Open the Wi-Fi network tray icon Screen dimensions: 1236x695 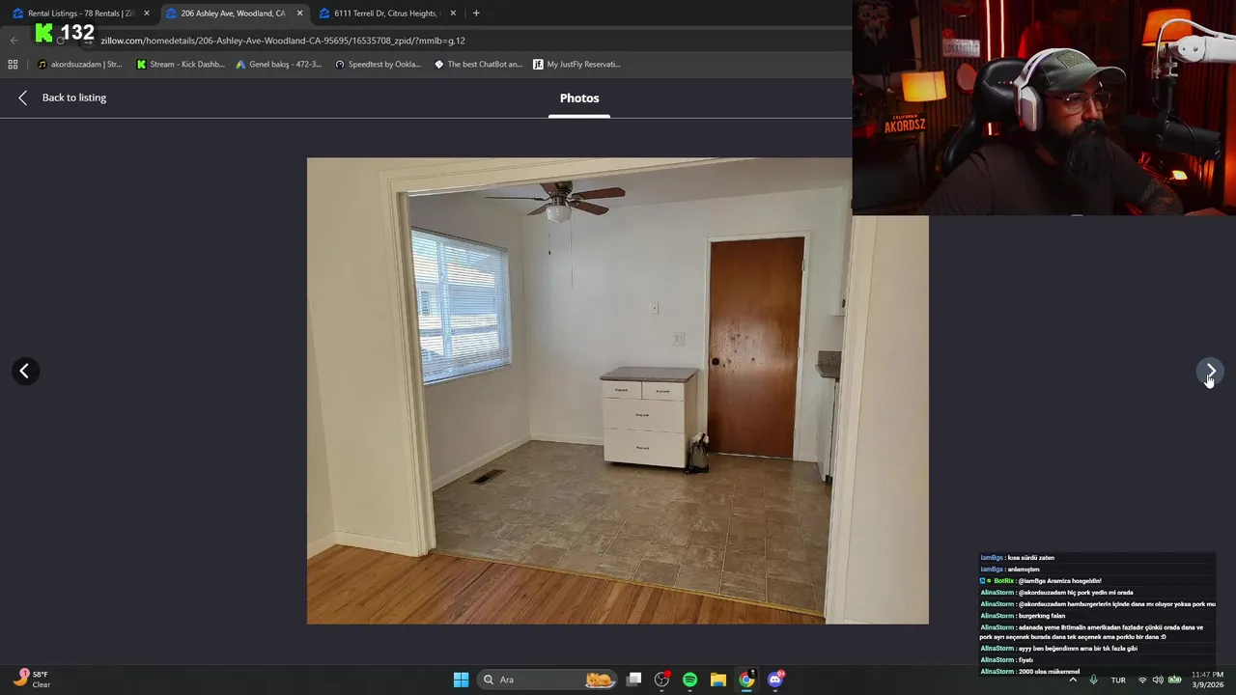1142,680
